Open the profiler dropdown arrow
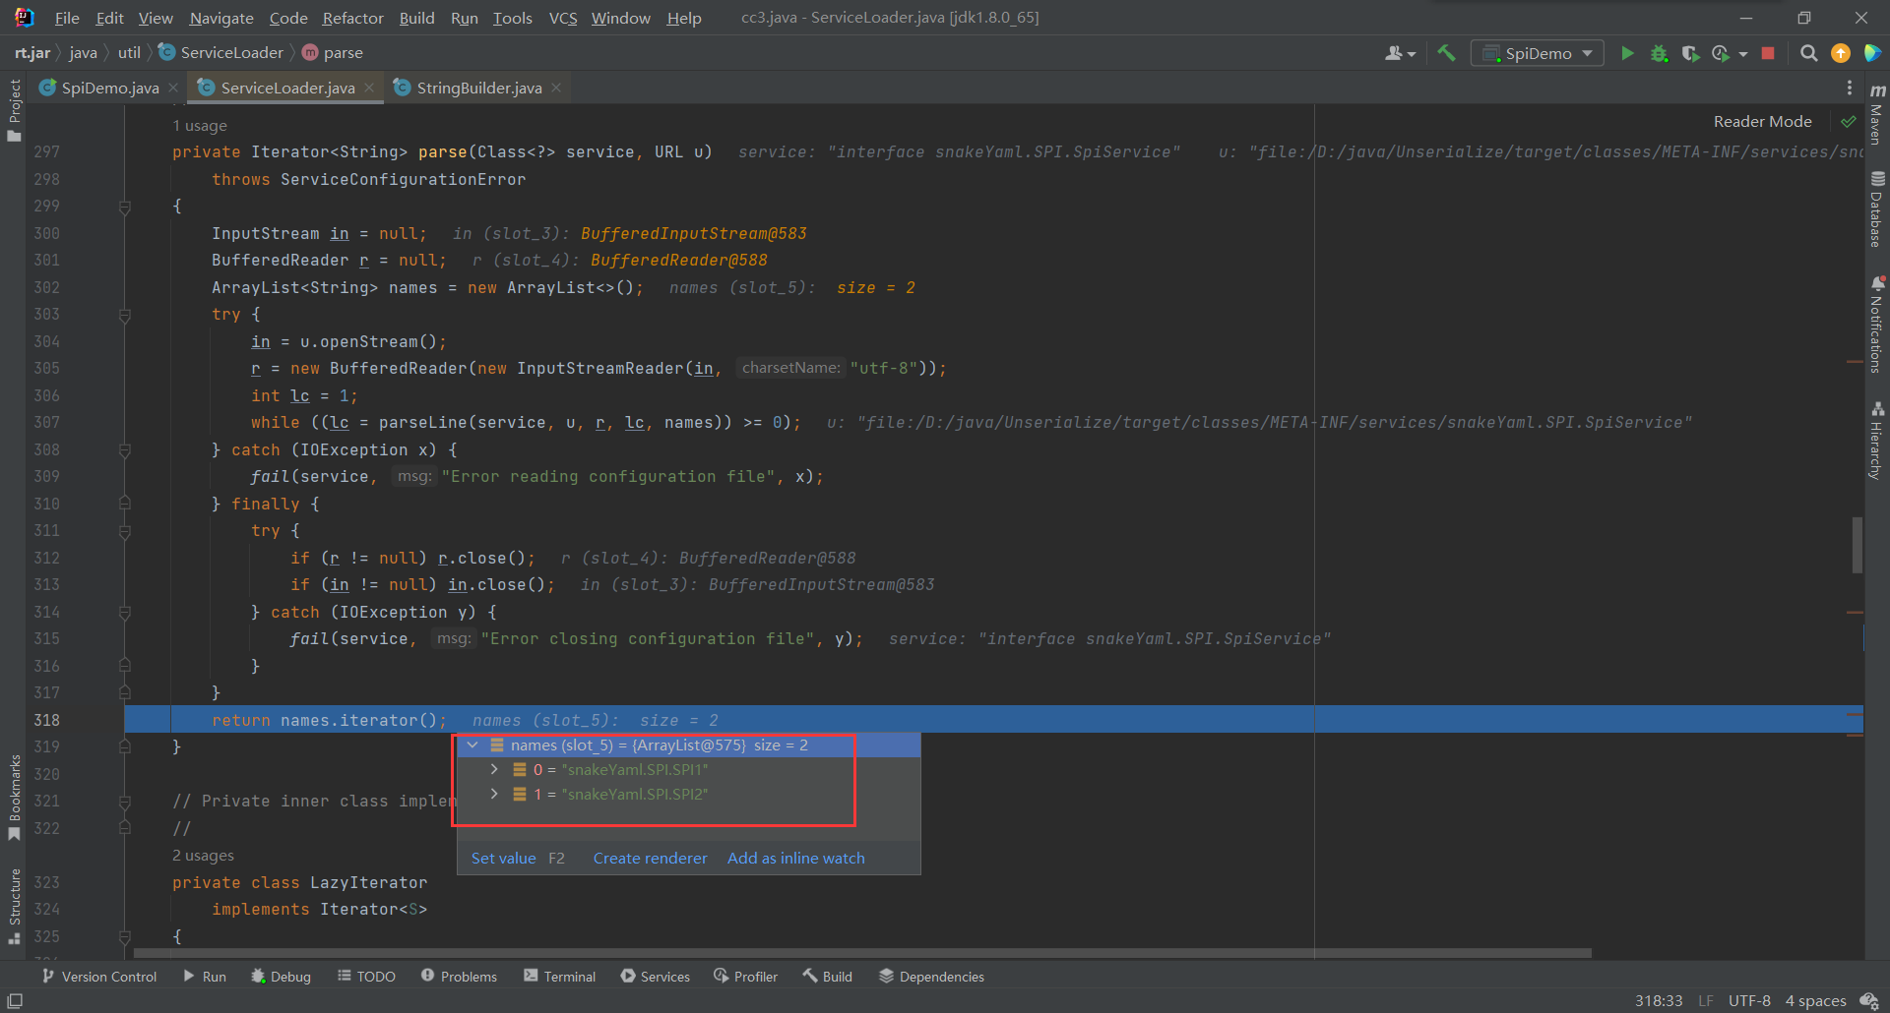The image size is (1890, 1013). pos(1743,54)
